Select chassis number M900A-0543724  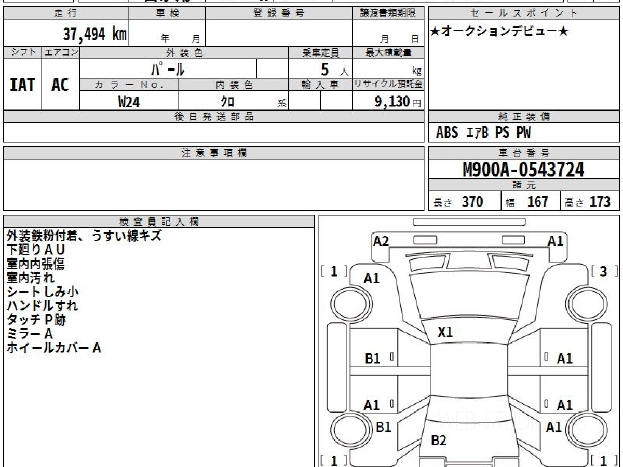click(x=523, y=170)
